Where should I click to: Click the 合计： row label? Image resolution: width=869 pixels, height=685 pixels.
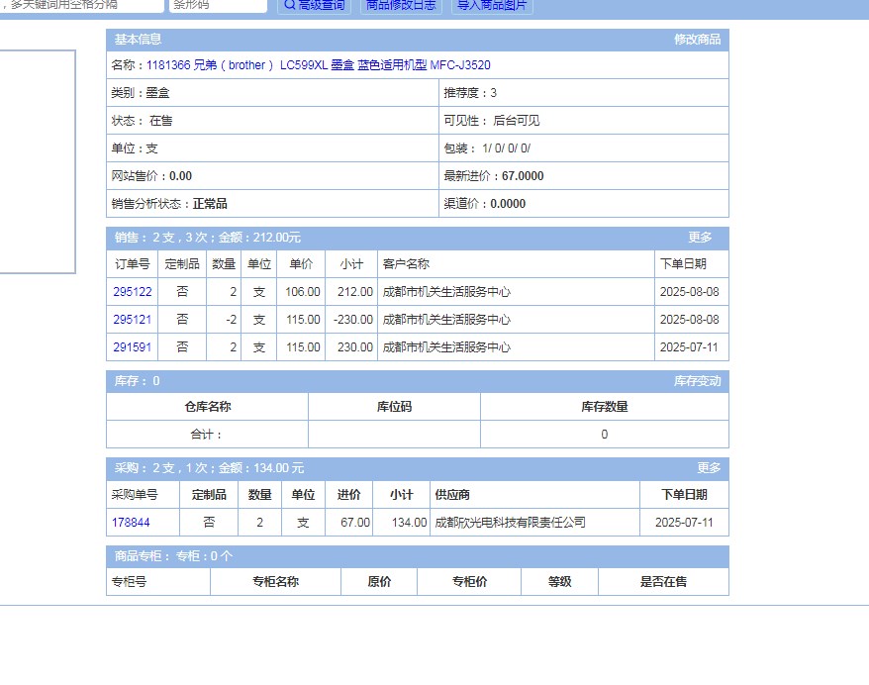[x=207, y=435]
